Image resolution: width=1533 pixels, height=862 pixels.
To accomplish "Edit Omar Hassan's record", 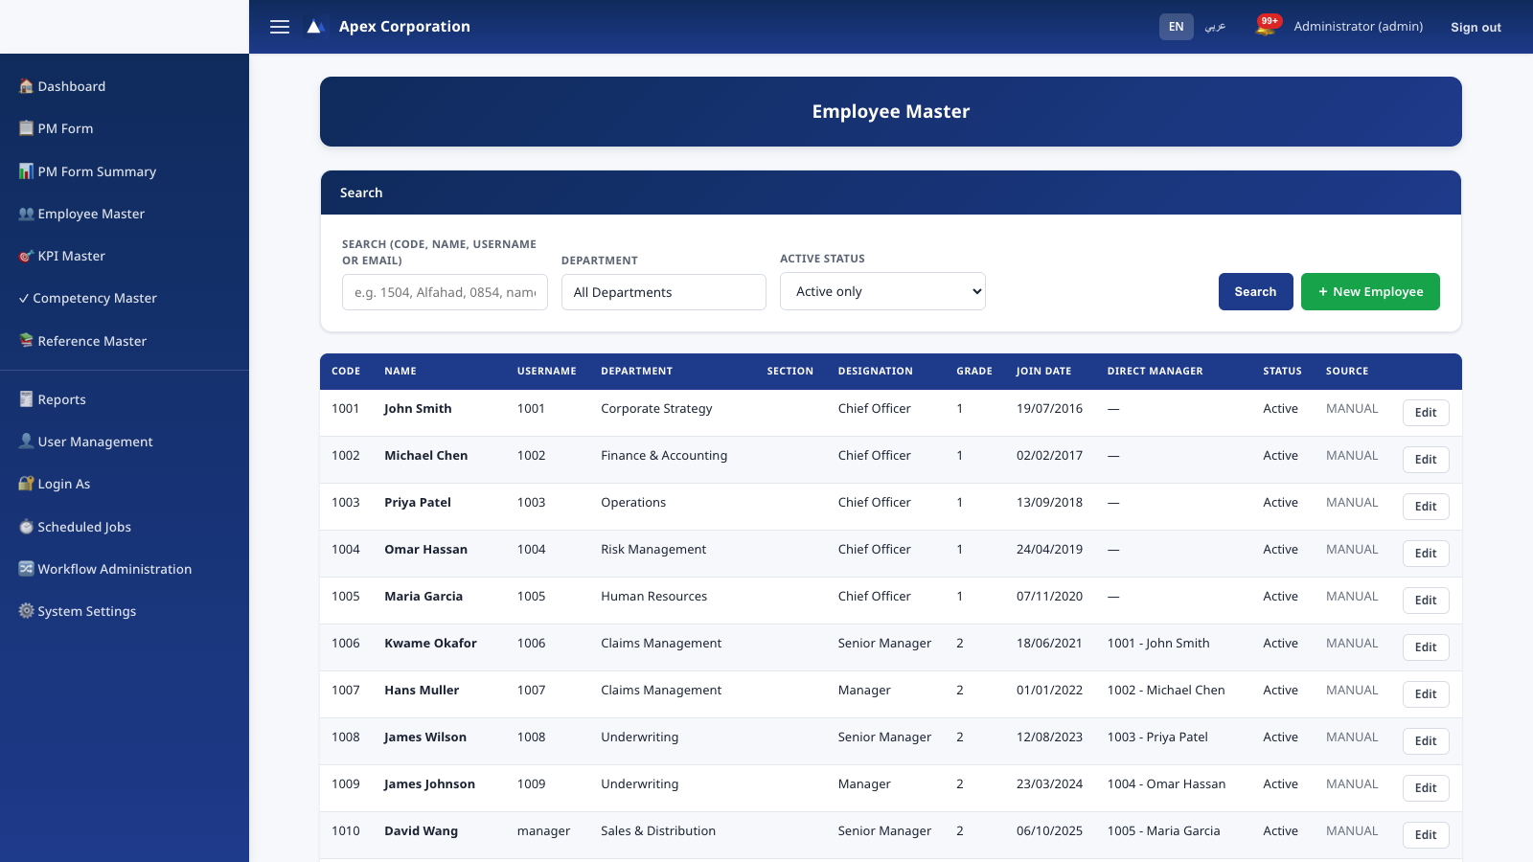I will click(1426, 554).
